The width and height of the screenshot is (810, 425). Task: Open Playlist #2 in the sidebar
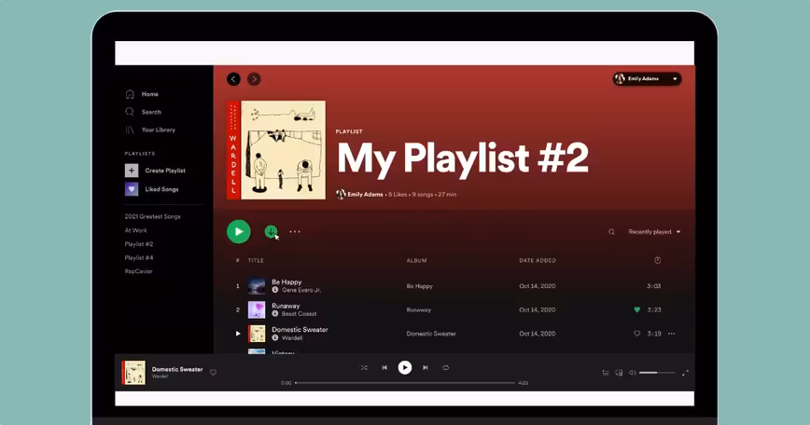click(x=139, y=244)
